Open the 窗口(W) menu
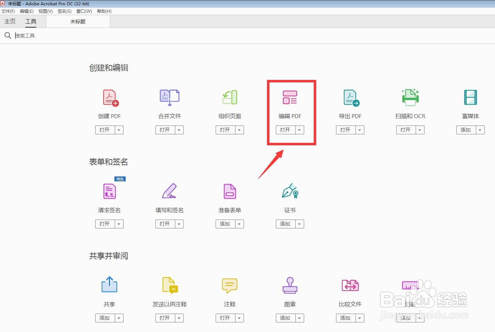495x332 pixels. click(x=84, y=11)
